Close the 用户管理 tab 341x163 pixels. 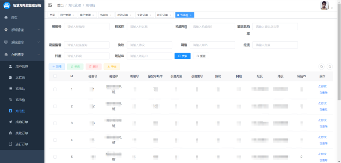click(73, 15)
